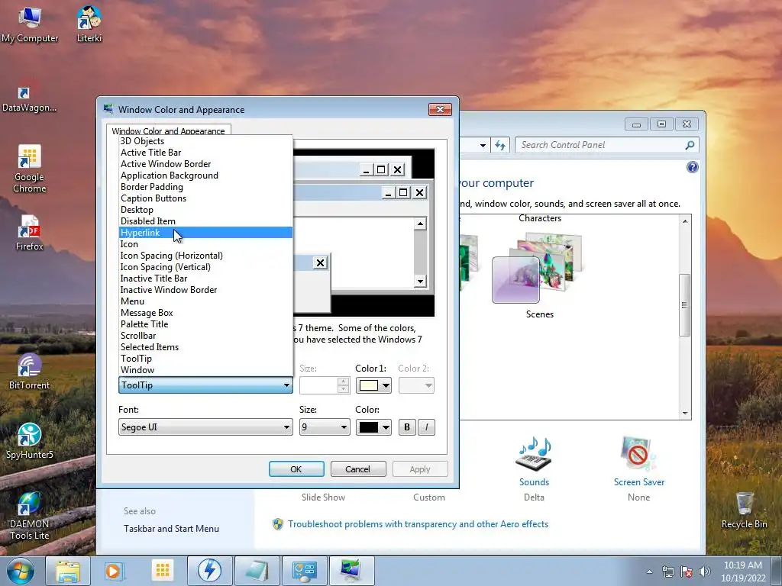The height and width of the screenshot is (586, 782).
Task: Open black font color dropdown
Action: point(373,427)
